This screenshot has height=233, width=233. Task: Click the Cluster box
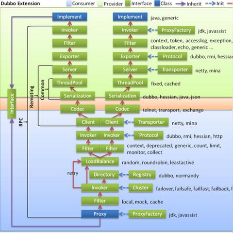click(141, 188)
